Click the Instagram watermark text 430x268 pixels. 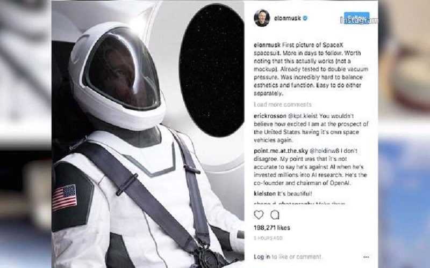point(359,20)
